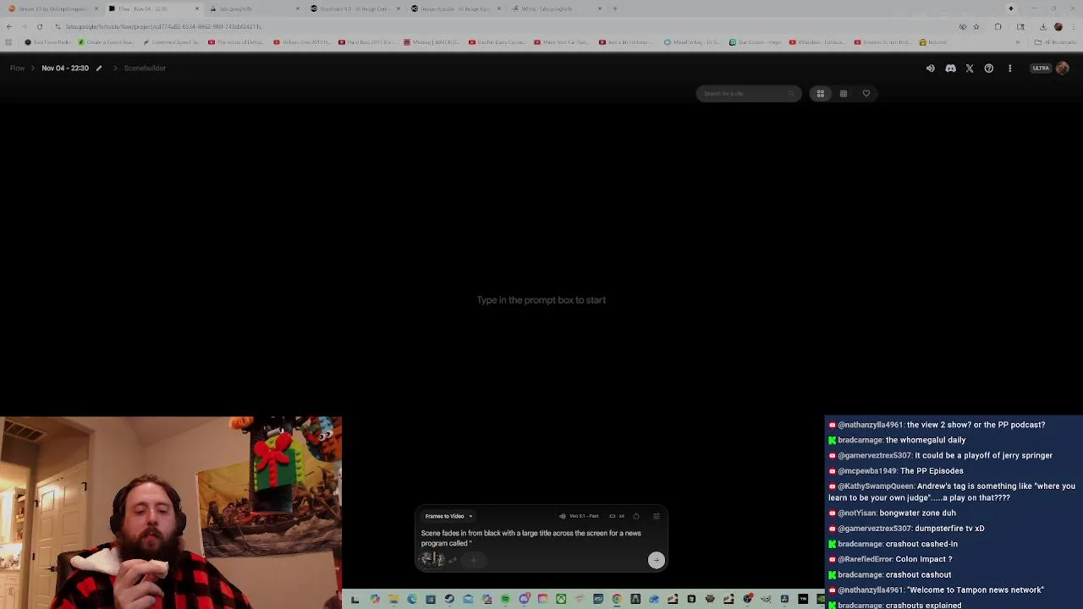Open the user profile avatar in Flow
The height and width of the screenshot is (609, 1083).
click(x=1063, y=69)
